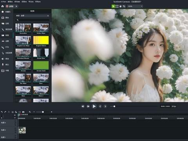This screenshot has height=141, width=188.
Task: Open the Voice Narration microphone sidebar tab
Action: (x=6, y=65)
